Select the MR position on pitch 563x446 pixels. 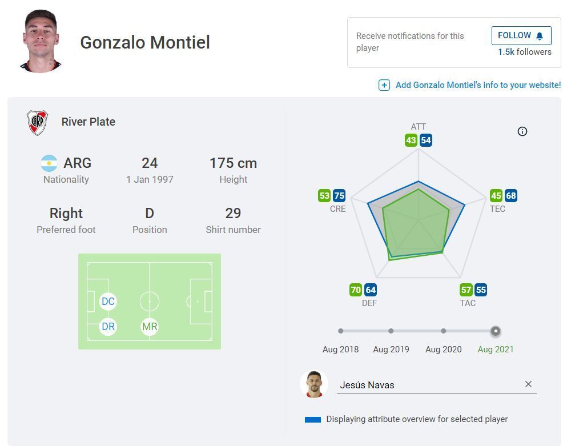pos(150,327)
